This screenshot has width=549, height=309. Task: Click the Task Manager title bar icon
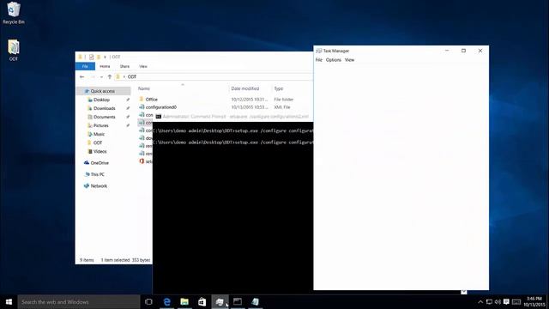tap(318, 51)
